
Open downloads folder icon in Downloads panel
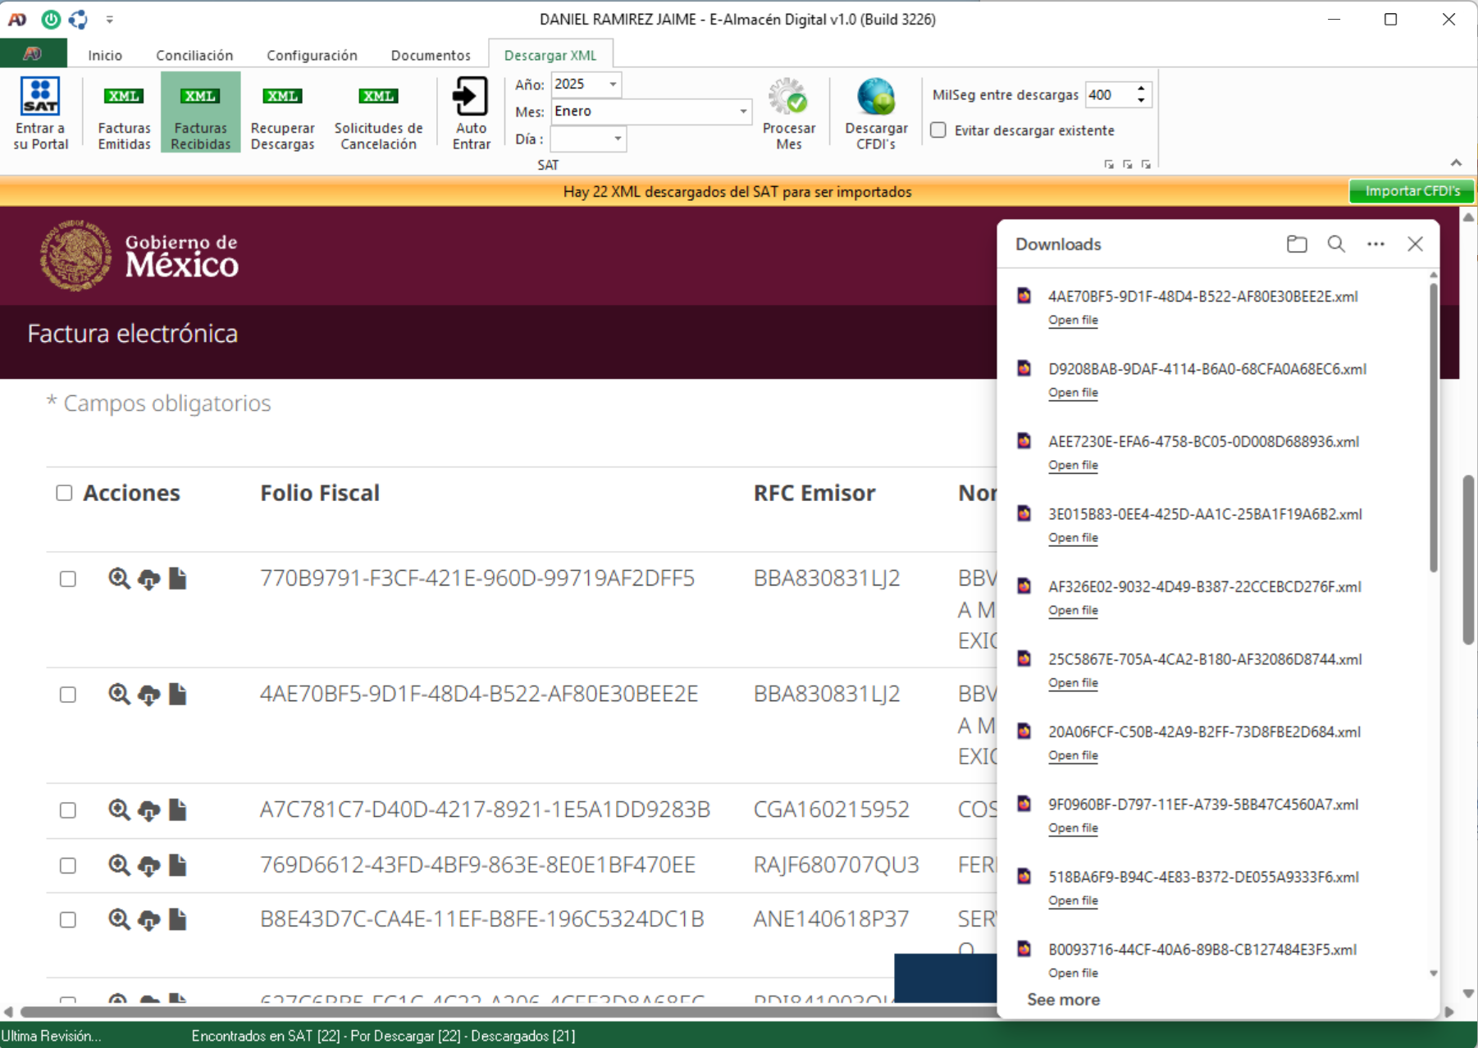[x=1296, y=244]
